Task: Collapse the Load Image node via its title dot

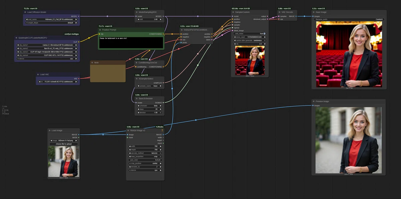Action: pyautogui.click(x=49, y=130)
